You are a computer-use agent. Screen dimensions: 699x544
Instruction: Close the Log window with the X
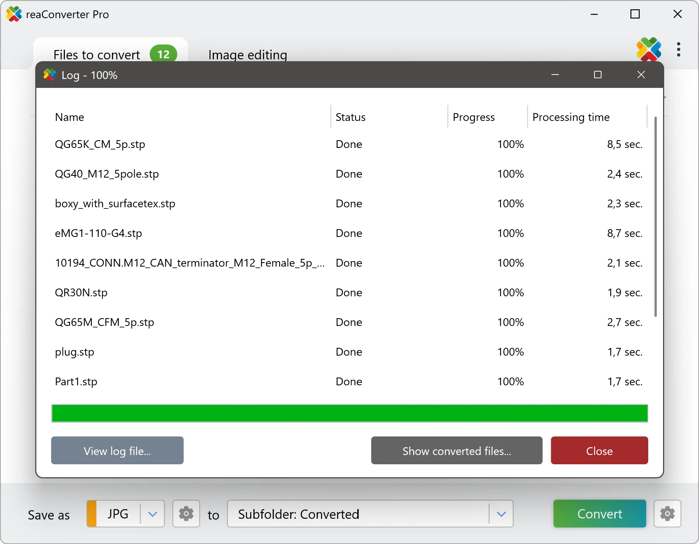[641, 75]
